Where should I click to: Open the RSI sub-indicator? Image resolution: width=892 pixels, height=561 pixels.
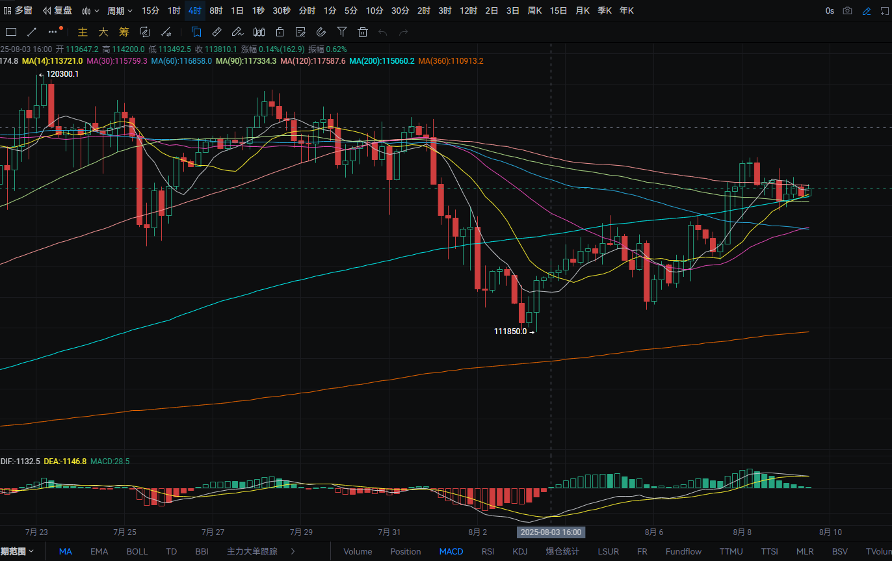pyautogui.click(x=488, y=551)
